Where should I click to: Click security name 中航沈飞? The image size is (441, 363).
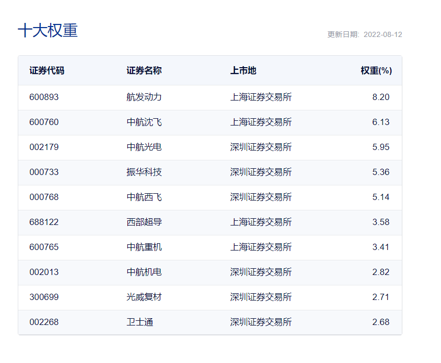tap(144, 122)
